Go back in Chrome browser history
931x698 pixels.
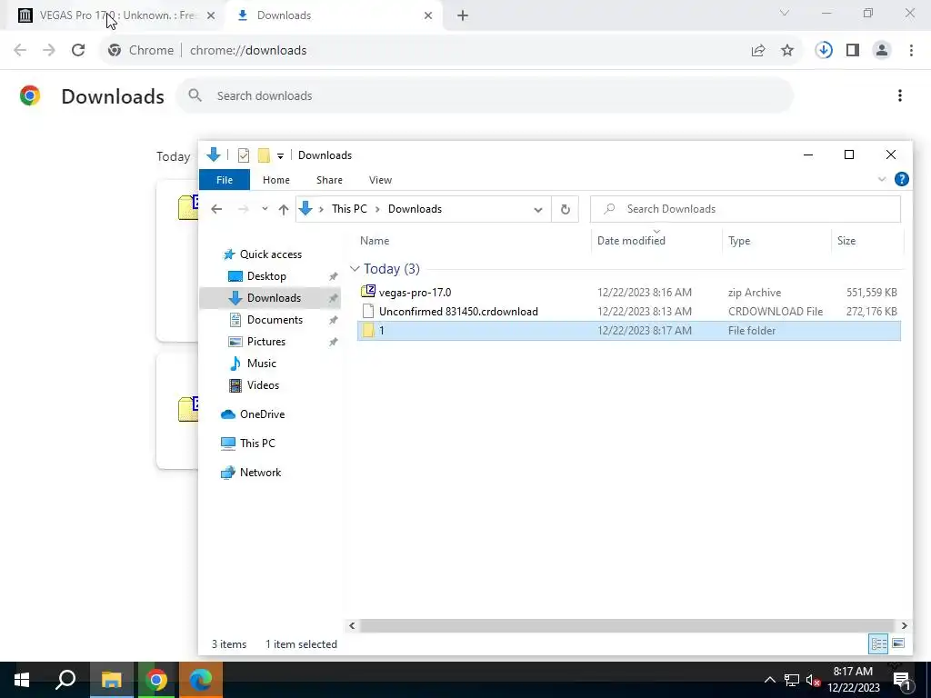tap(20, 51)
